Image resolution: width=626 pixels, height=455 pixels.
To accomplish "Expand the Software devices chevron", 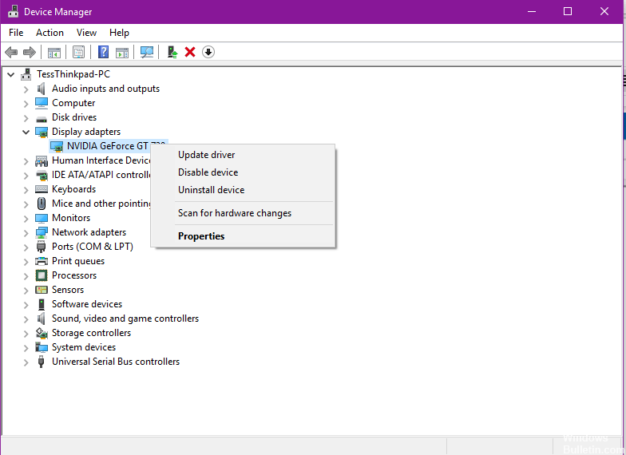I will click(26, 305).
